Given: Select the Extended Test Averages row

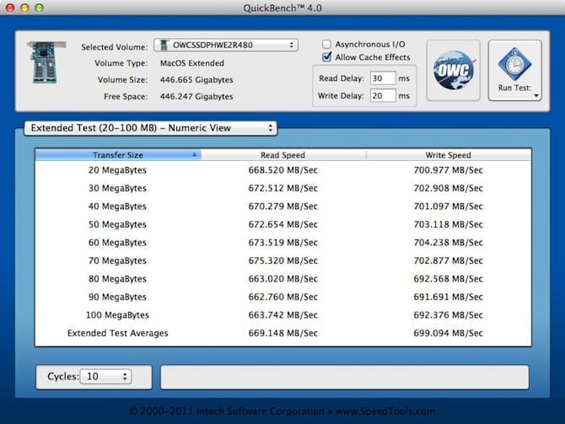Looking at the screenshot, I should coord(282,333).
